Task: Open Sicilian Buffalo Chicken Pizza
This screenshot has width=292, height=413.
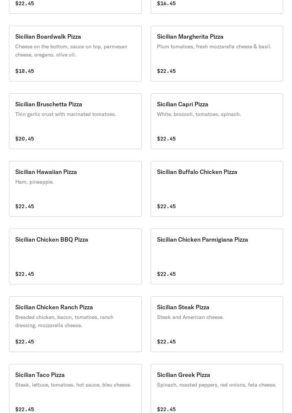Action: coord(216,189)
